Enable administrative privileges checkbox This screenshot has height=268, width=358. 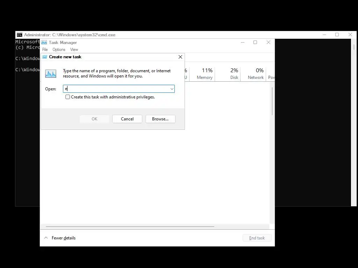coord(67,97)
